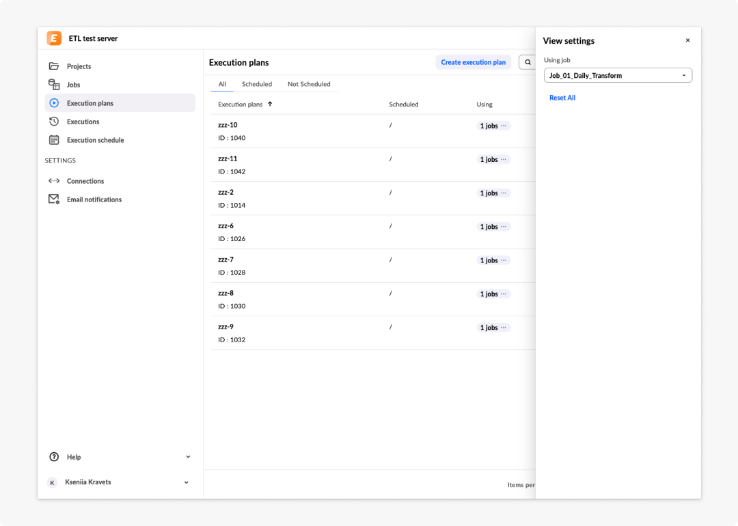Open search with magnifier icon
The image size is (738, 526).
tap(528, 62)
